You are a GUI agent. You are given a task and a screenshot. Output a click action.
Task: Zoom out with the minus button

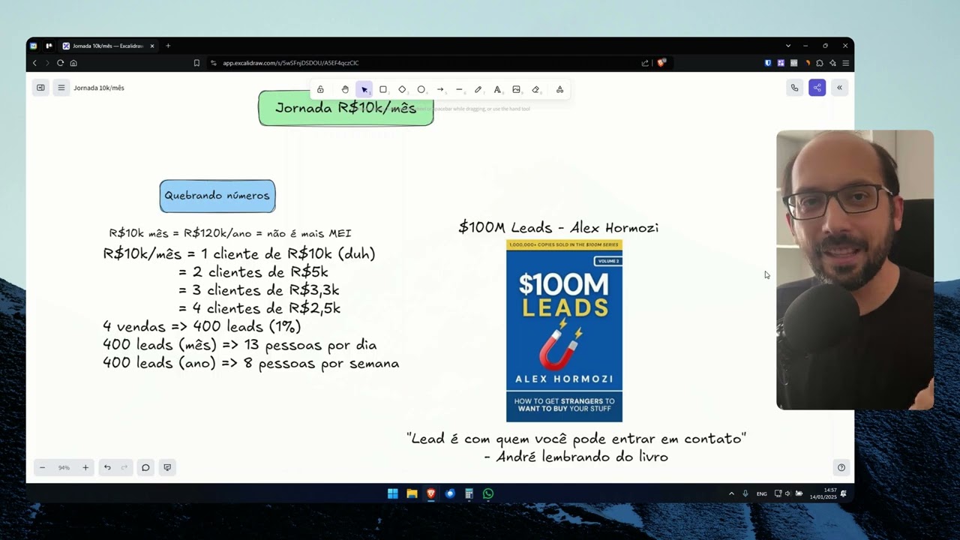pyautogui.click(x=42, y=467)
